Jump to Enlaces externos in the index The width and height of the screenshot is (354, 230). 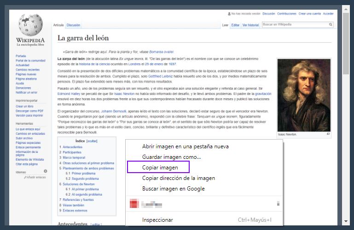(75, 210)
